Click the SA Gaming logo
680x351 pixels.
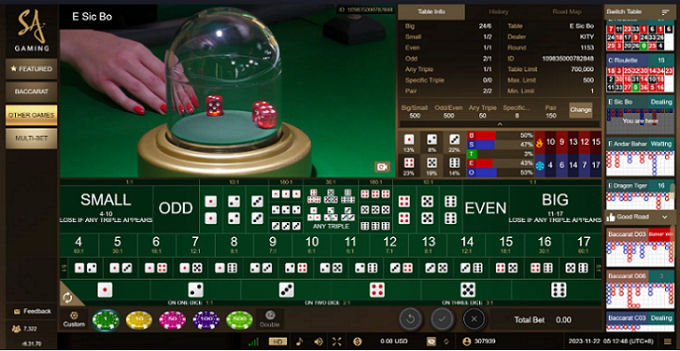coord(31,31)
